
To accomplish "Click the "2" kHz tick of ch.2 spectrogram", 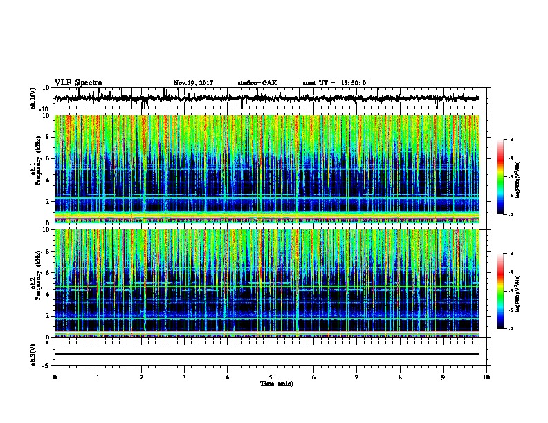I will [x=48, y=316].
